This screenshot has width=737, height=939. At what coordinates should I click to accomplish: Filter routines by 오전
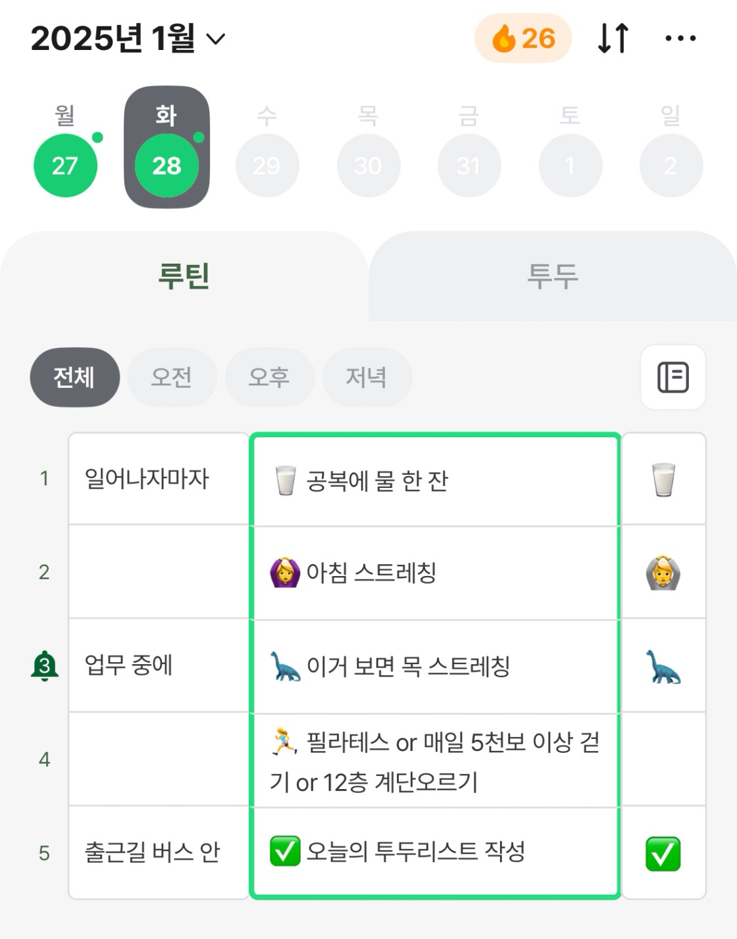(x=172, y=377)
